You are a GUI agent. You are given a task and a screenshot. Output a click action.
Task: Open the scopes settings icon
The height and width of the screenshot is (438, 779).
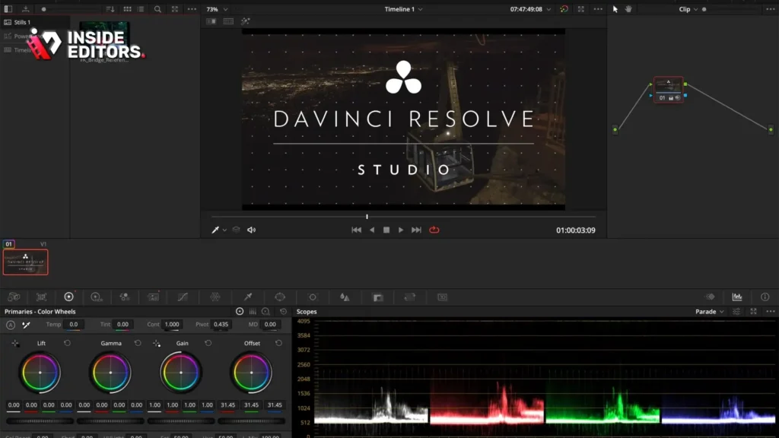736,311
